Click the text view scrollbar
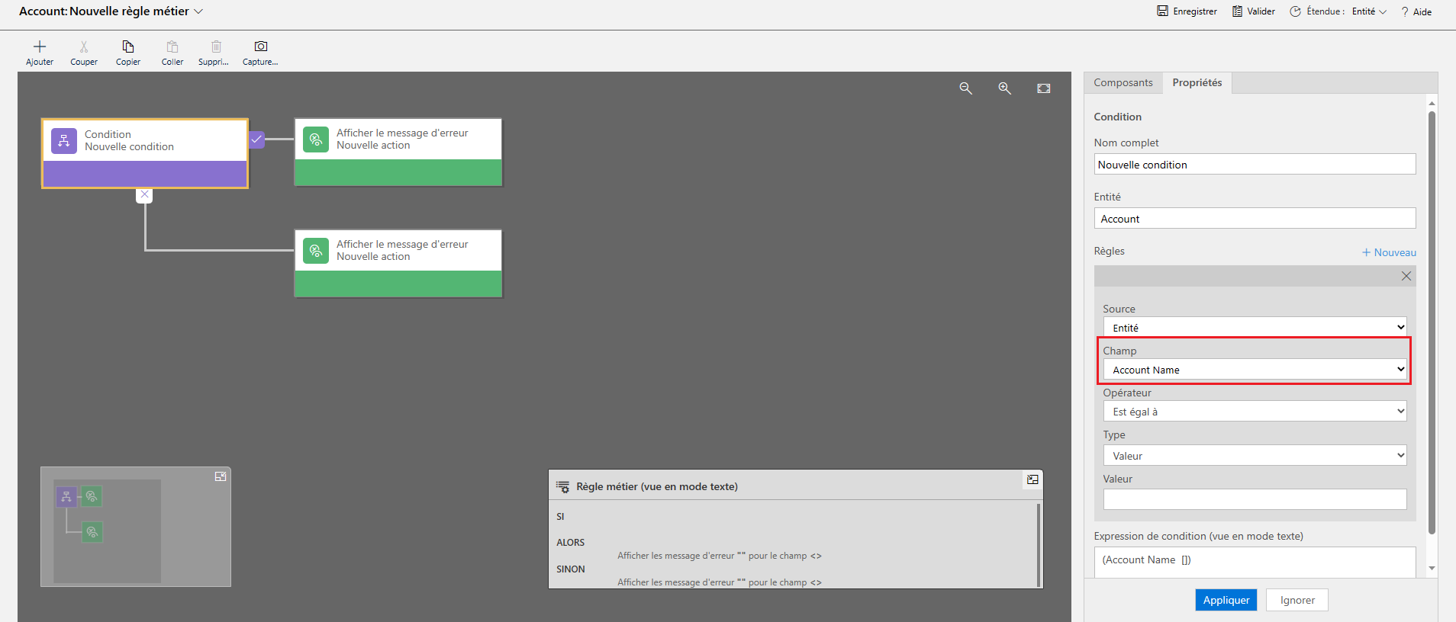1456x622 pixels. (1039, 545)
